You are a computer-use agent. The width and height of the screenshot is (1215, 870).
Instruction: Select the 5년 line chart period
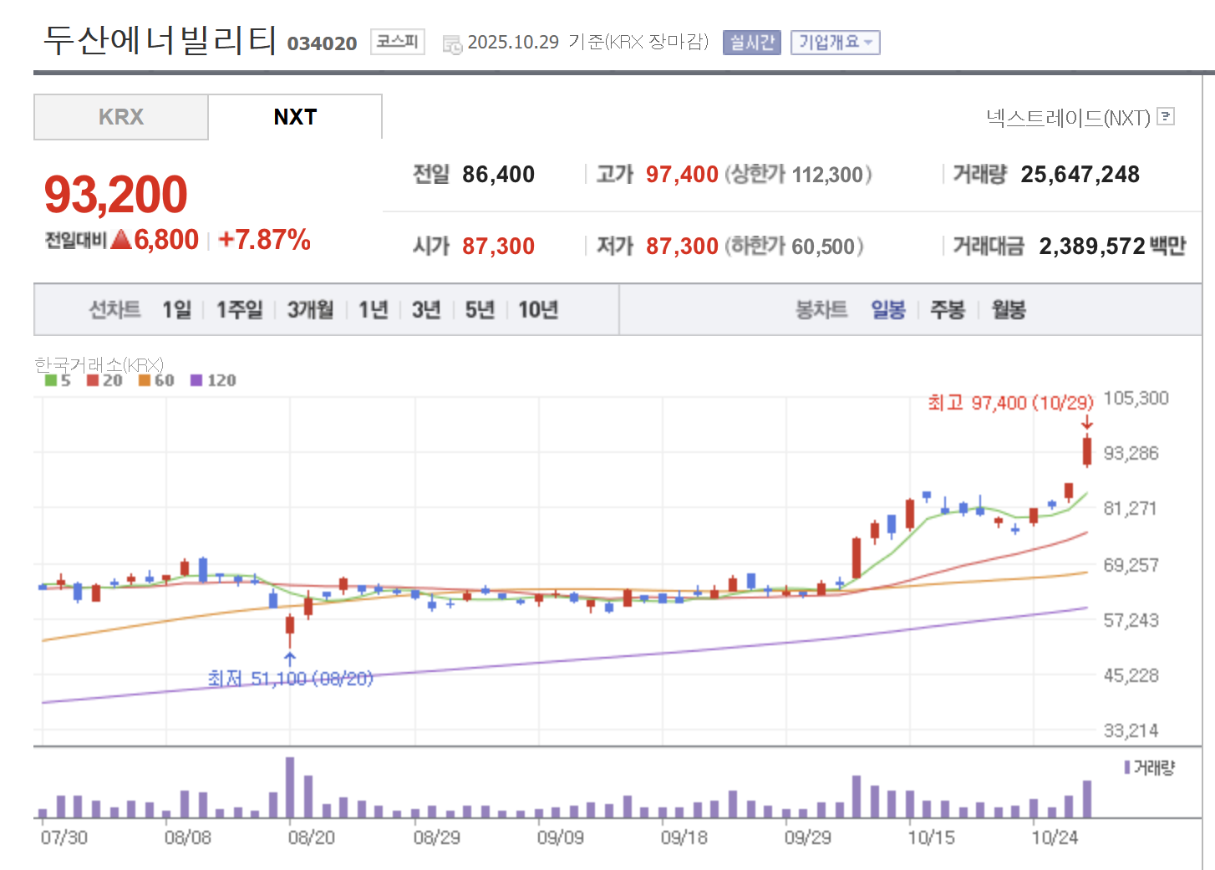pos(480,310)
